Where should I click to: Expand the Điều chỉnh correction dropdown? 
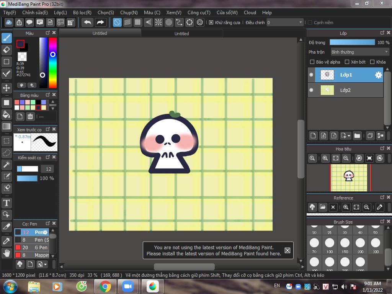[301, 23]
